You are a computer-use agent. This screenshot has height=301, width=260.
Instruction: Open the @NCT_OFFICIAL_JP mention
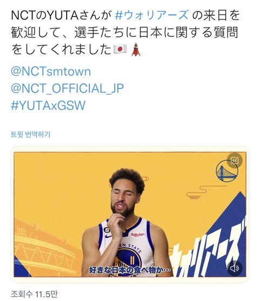pos(67,88)
